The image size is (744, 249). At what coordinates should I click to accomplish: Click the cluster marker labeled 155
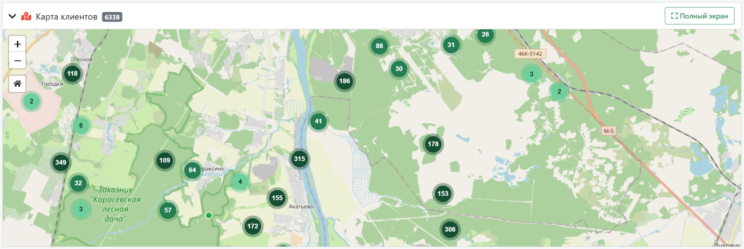(x=277, y=198)
